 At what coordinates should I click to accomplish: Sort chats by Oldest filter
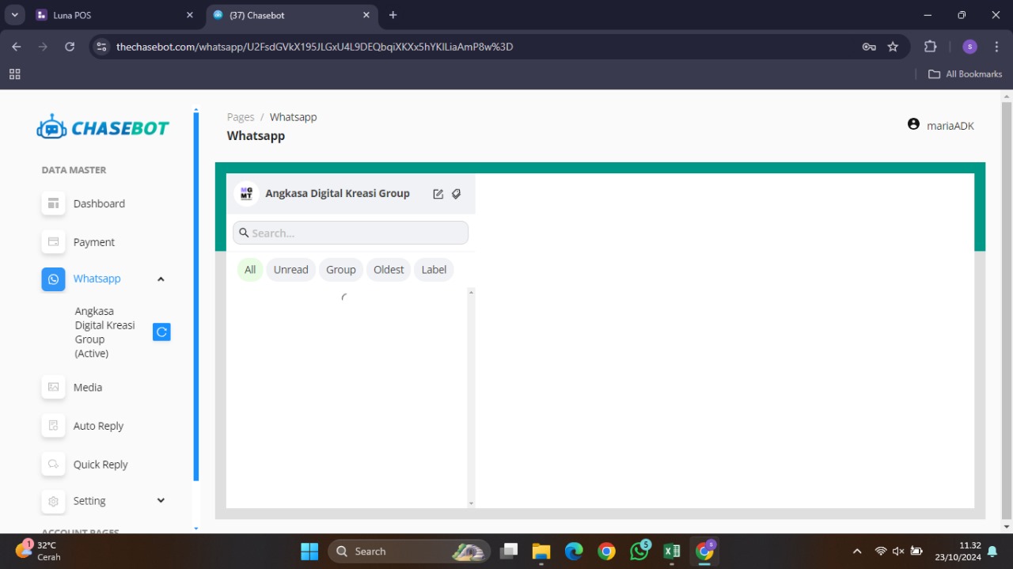pyautogui.click(x=389, y=270)
